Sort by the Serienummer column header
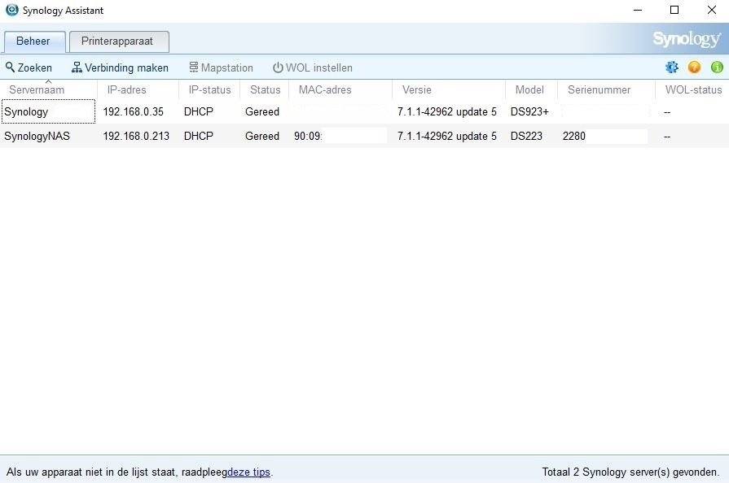This screenshot has height=483, width=729. pos(606,89)
